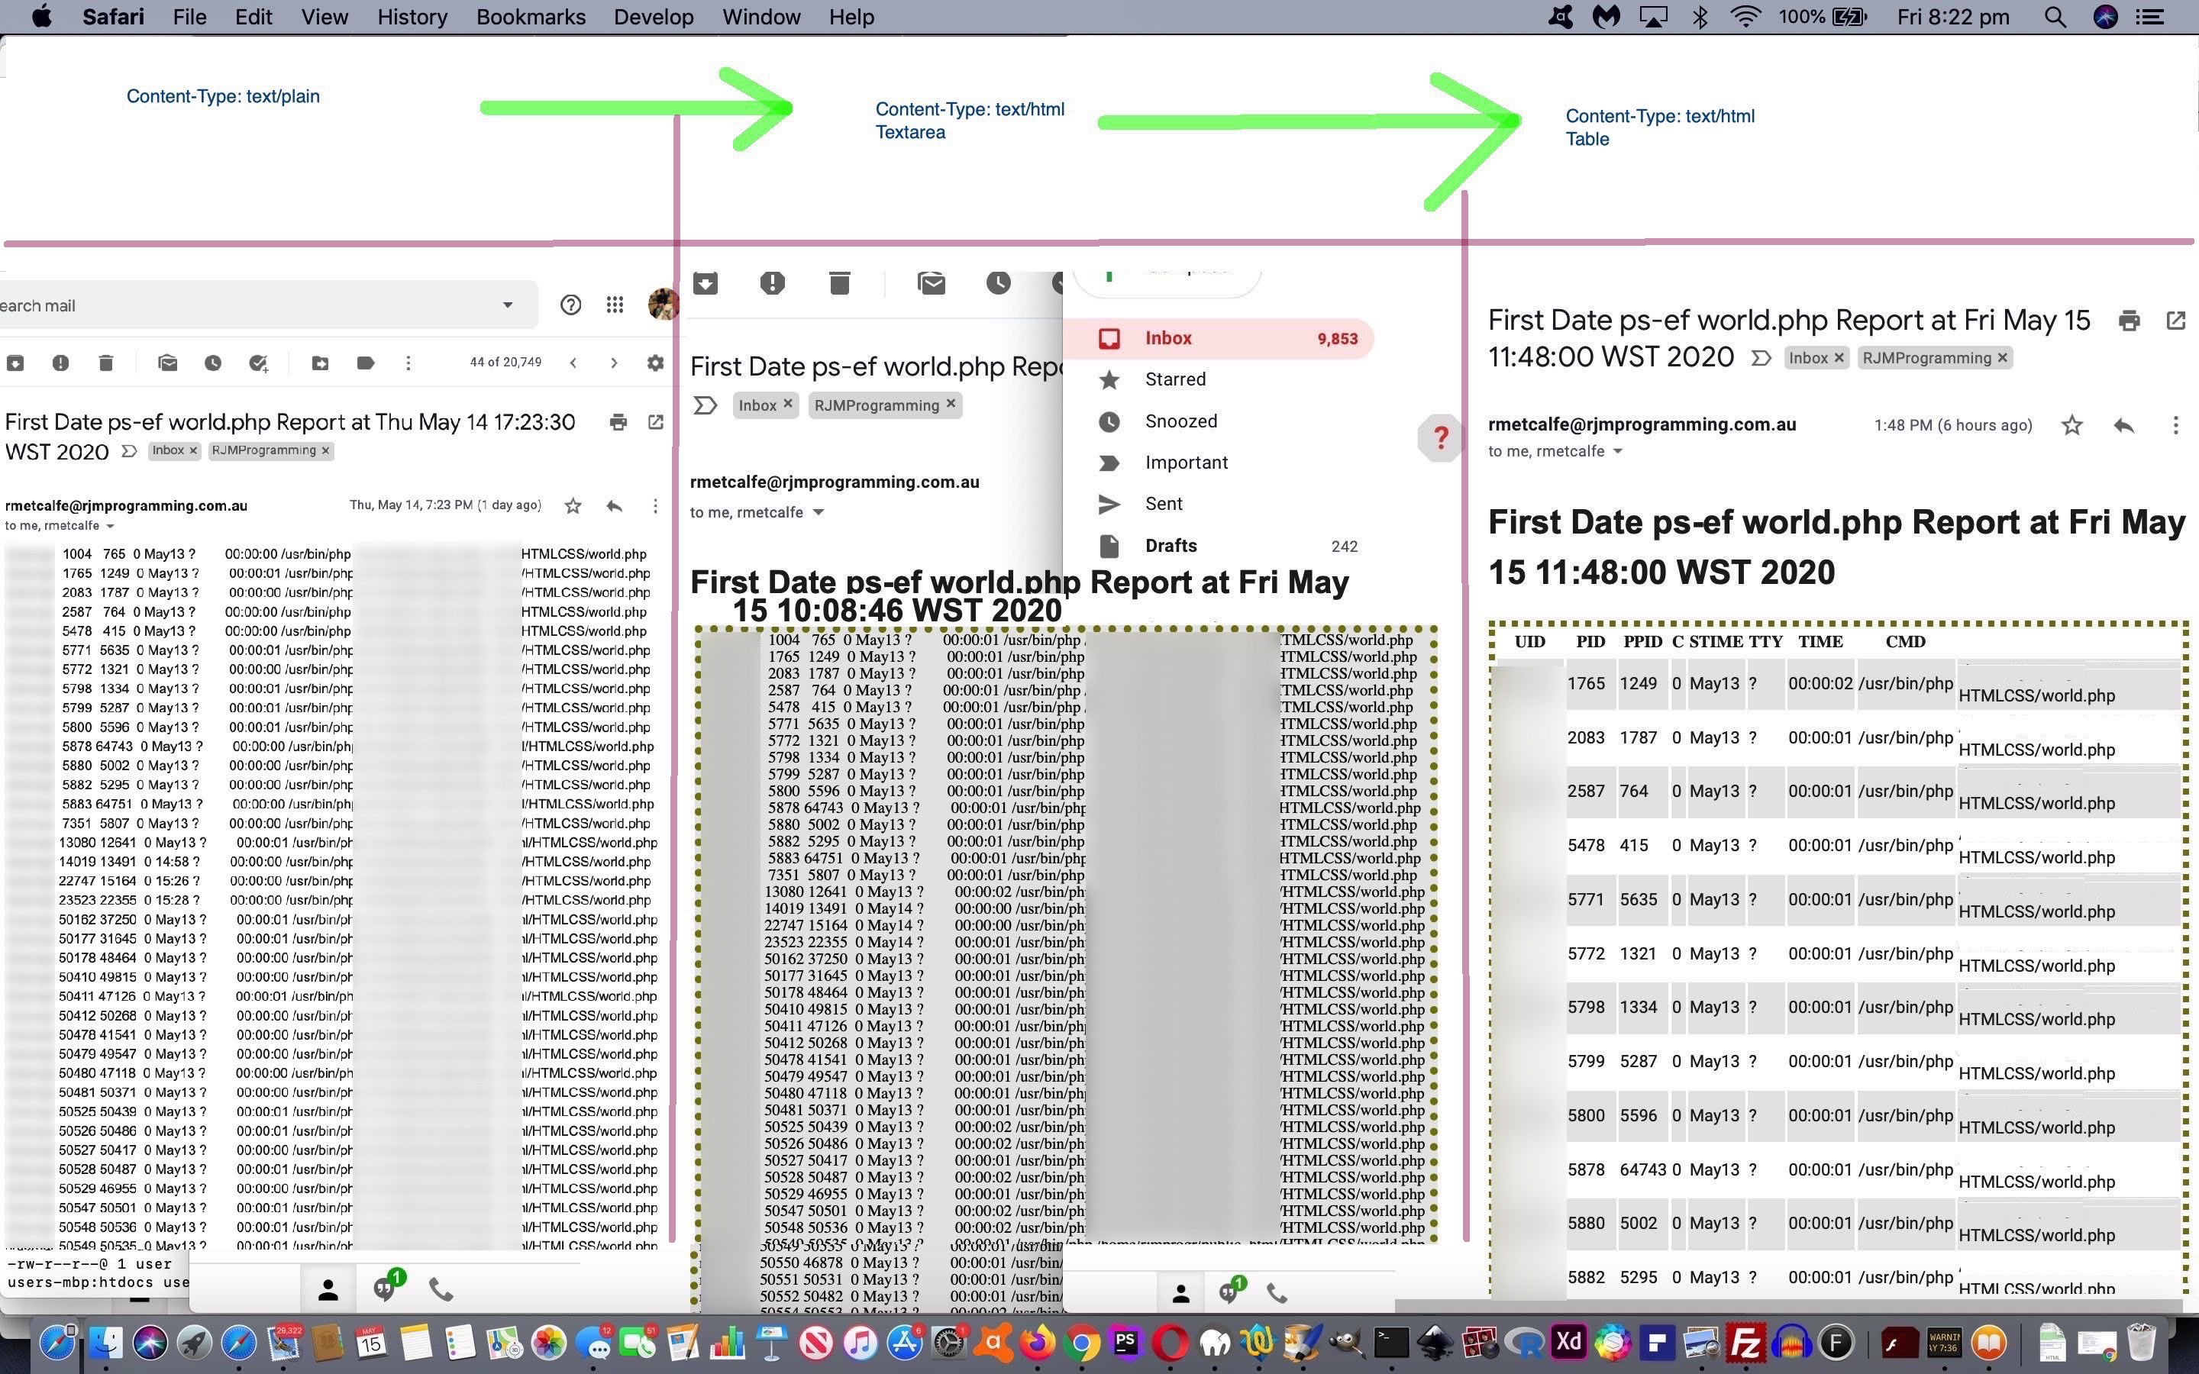Open Google apps grid icon
Screen dimensions: 2199x1374
pos(615,305)
